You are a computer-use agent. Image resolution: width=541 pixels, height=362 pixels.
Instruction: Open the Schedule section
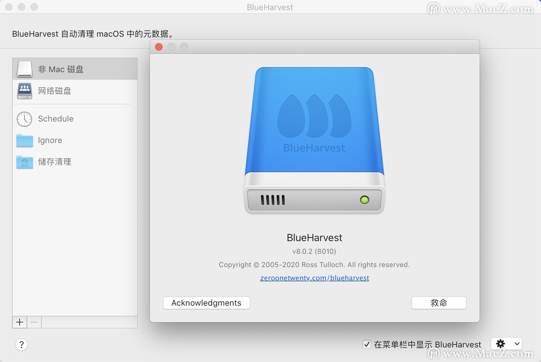coord(75,119)
